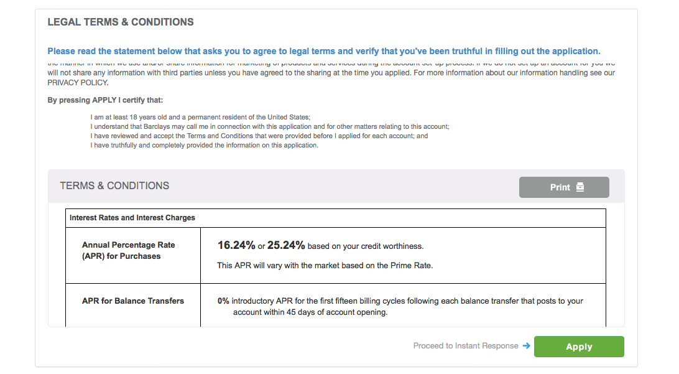Click the TERMS & CONDITIONS panel header
This screenshot has height=374, width=679.
(114, 185)
